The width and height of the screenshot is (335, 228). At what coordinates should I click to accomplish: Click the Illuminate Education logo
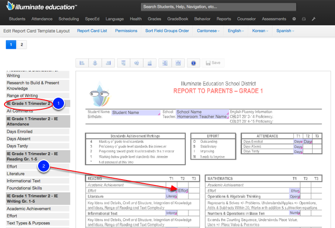[42, 6]
